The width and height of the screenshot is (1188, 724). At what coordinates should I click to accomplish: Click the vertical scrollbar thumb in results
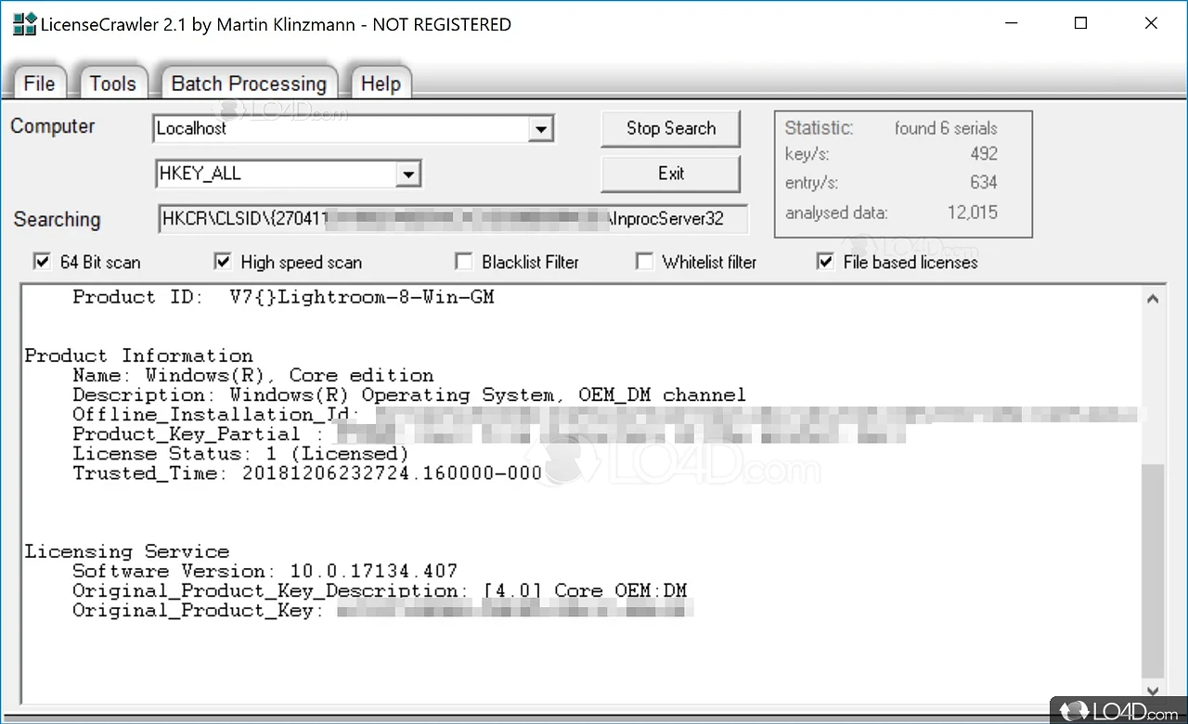coord(1152,571)
